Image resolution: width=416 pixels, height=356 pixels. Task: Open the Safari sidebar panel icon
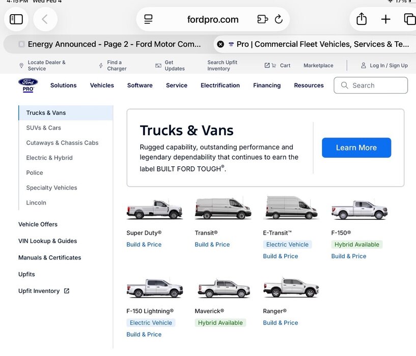(x=16, y=19)
